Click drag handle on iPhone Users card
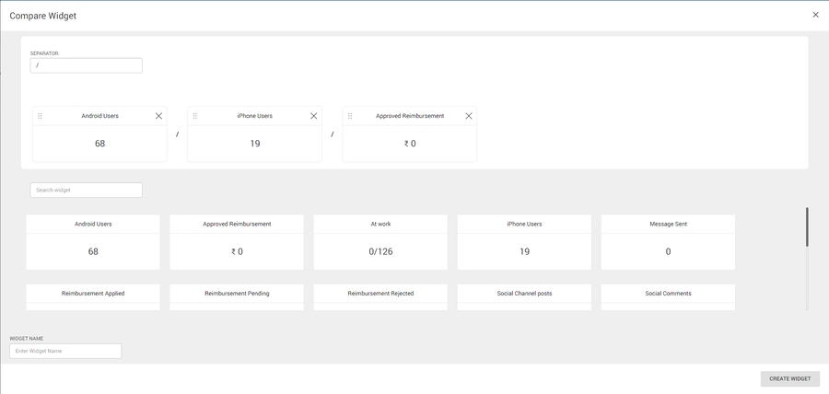Image resolution: width=829 pixels, height=394 pixels. click(x=194, y=116)
